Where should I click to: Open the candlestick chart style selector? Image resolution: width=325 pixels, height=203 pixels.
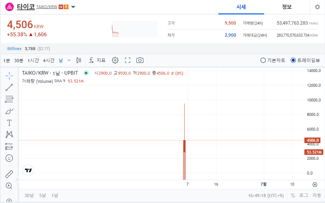[x=79, y=60]
